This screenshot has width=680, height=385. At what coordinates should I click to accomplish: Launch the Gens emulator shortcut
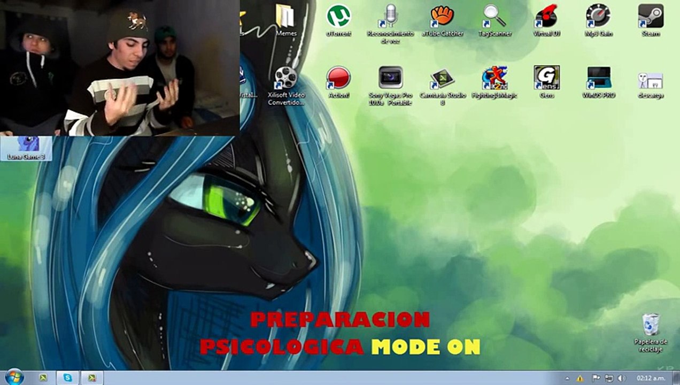tap(546, 82)
